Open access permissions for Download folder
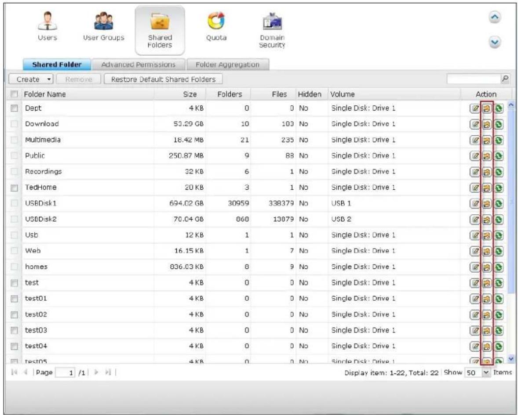The width and height of the screenshot is (518, 415). point(487,124)
